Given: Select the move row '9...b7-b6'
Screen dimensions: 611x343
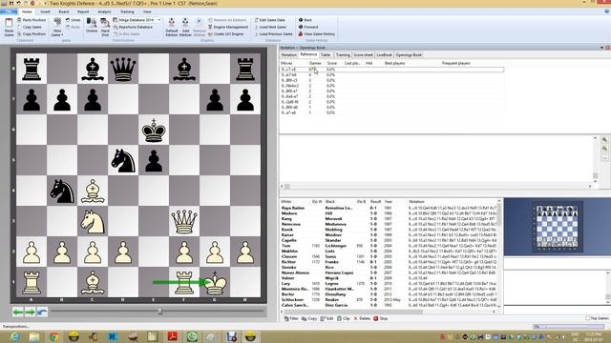Looking at the screenshot, I should point(391,74).
